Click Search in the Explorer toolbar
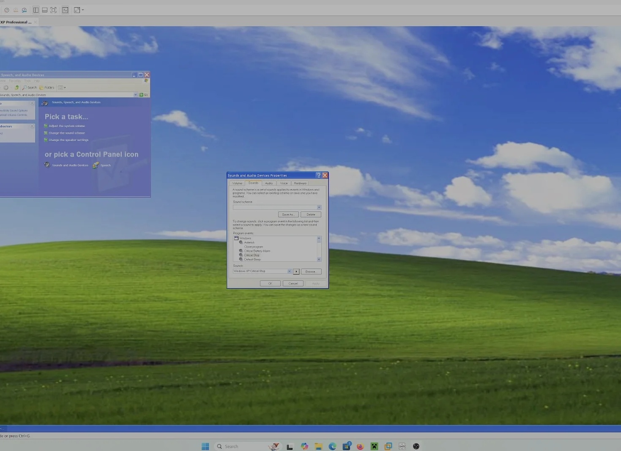Viewport: 621px width, 451px height. 30,88
